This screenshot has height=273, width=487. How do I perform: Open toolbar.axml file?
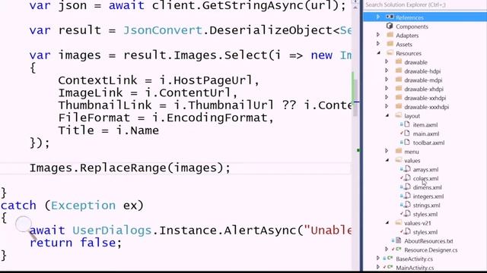pyautogui.click(x=428, y=143)
